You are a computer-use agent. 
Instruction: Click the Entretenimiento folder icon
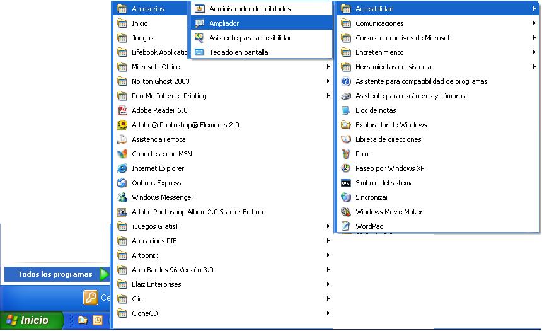(346, 52)
